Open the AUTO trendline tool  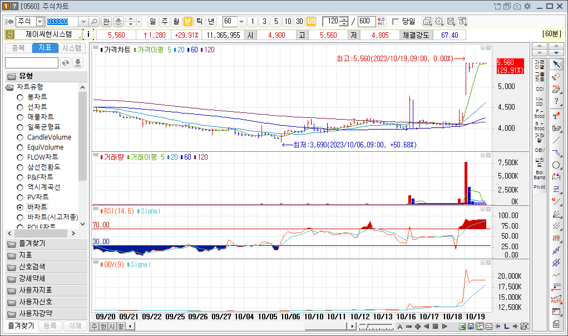[x=556, y=299]
